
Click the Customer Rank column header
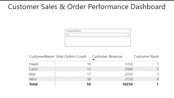pyautogui.click(x=146, y=57)
